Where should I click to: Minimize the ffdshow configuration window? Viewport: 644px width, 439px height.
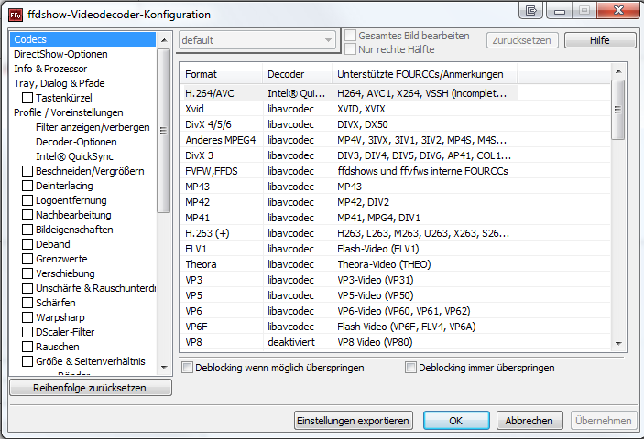pyautogui.click(x=558, y=11)
